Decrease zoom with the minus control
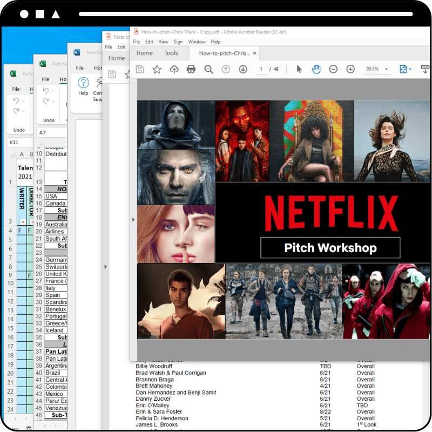 tap(334, 69)
